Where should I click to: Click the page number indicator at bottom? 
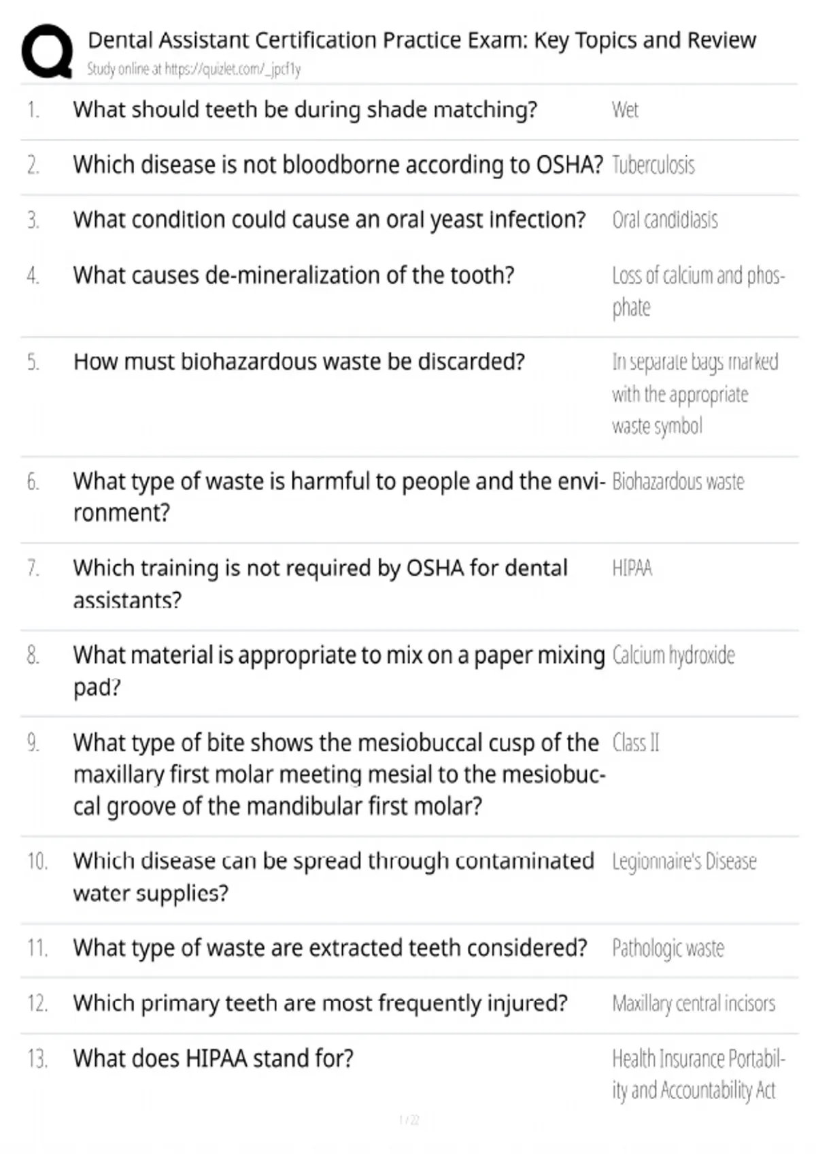pyautogui.click(x=409, y=1120)
